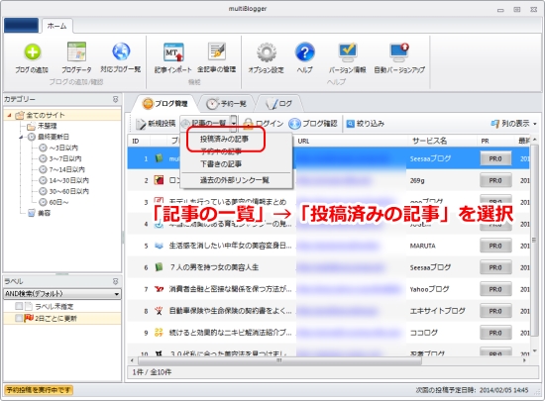Click the ヘルプ question mark icon

tap(304, 52)
